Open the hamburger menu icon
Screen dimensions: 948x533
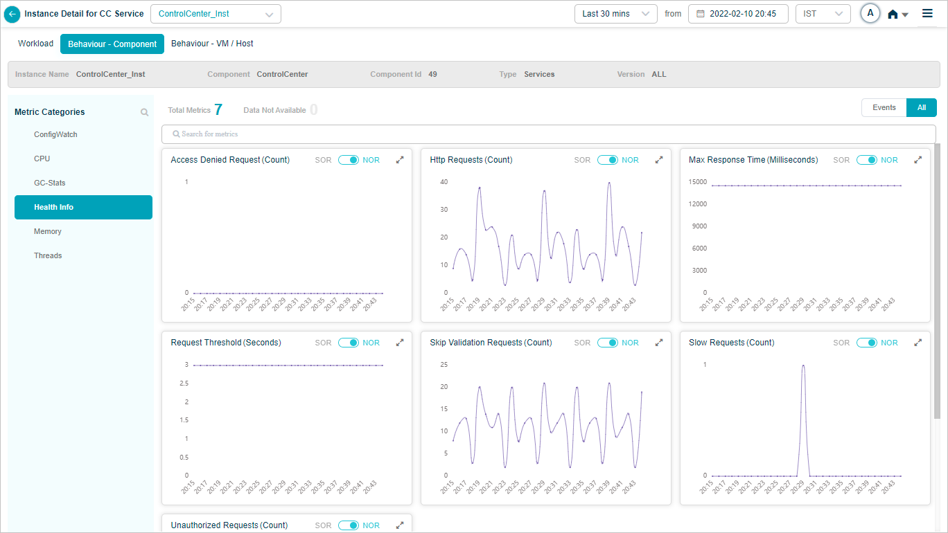927,14
